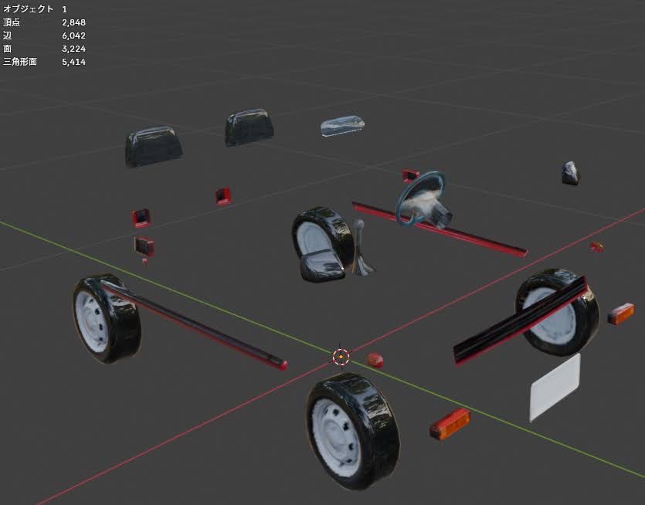
Task: Click the 3D cursor at the origin
Action: tap(341, 357)
